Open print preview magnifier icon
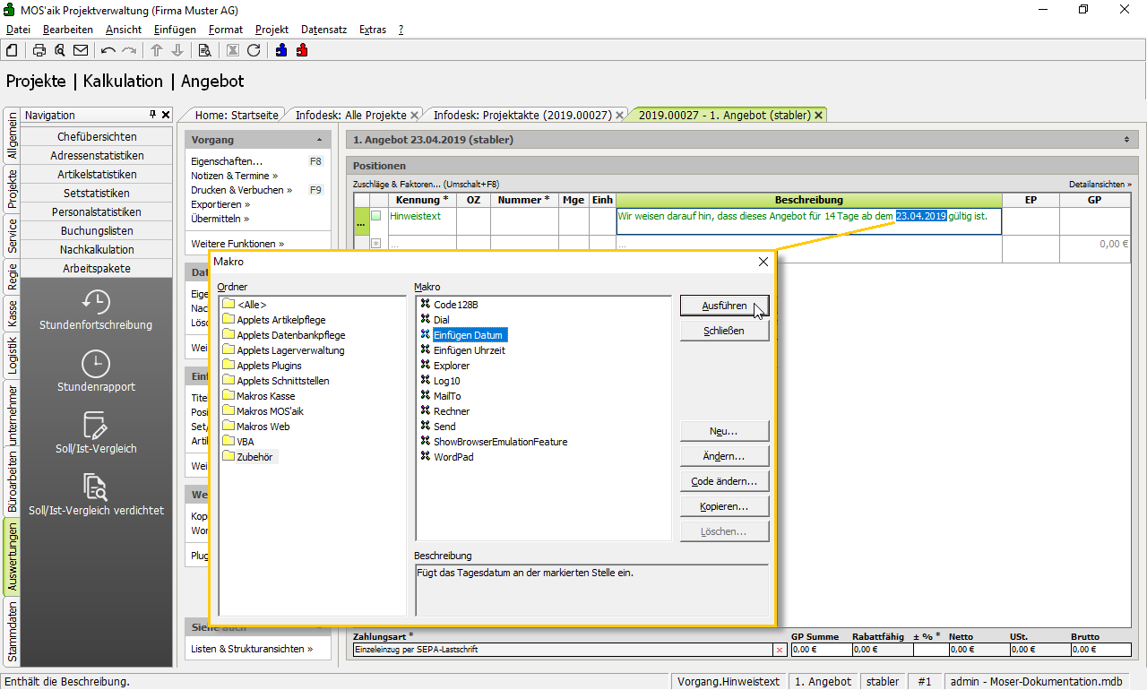The height and width of the screenshot is (690, 1147). [x=59, y=50]
